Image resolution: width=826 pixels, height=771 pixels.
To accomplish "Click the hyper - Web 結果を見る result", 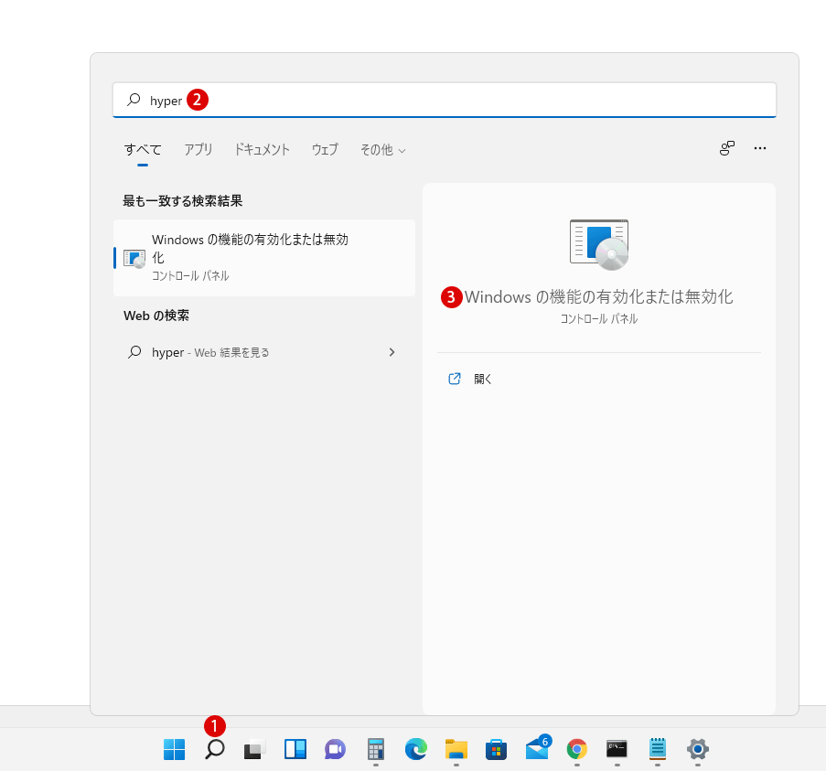I will coord(264,352).
